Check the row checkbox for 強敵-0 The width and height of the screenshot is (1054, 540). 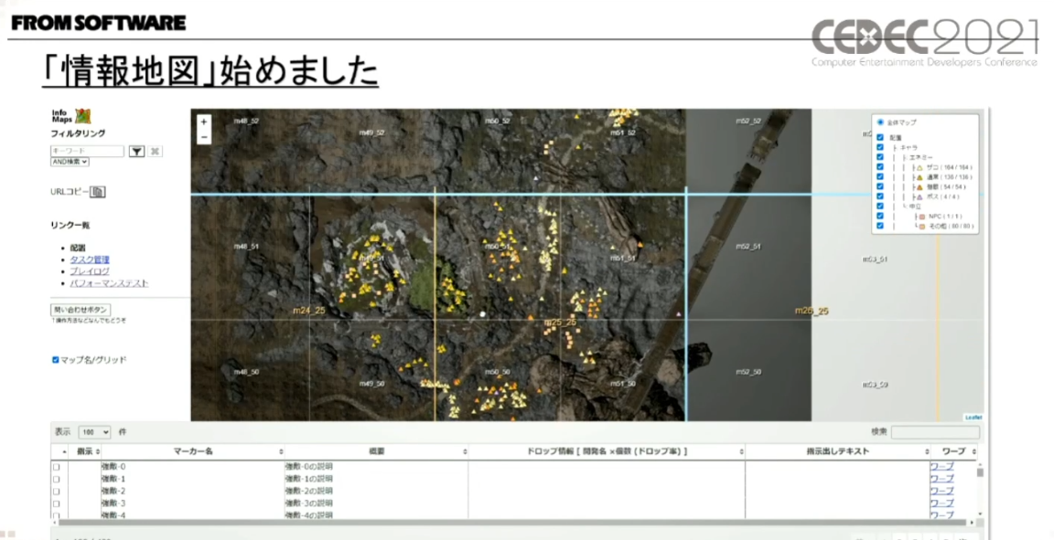(x=57, y=467)
